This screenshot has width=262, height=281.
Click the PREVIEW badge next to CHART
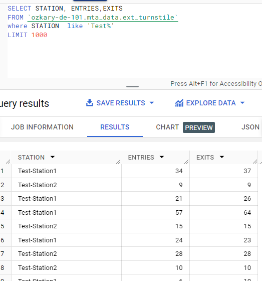(199, 127)
